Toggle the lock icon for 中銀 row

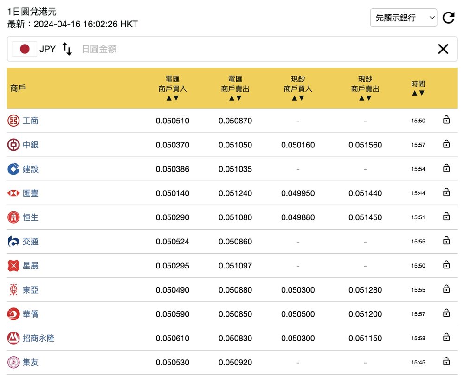(446, 144)
